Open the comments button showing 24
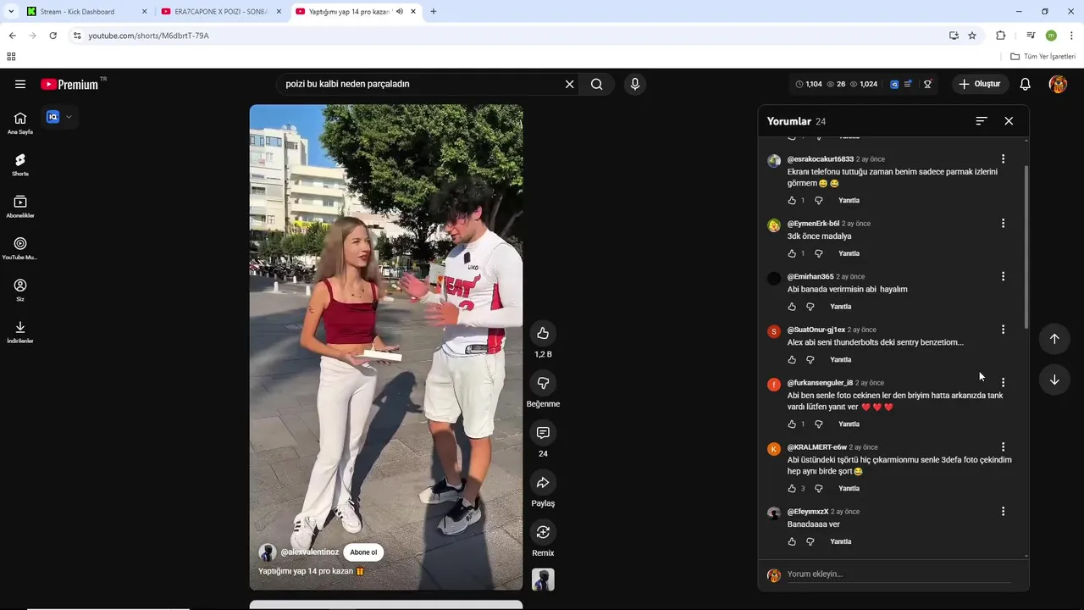Screen dimensions: 1084x610 click(543, 433)
